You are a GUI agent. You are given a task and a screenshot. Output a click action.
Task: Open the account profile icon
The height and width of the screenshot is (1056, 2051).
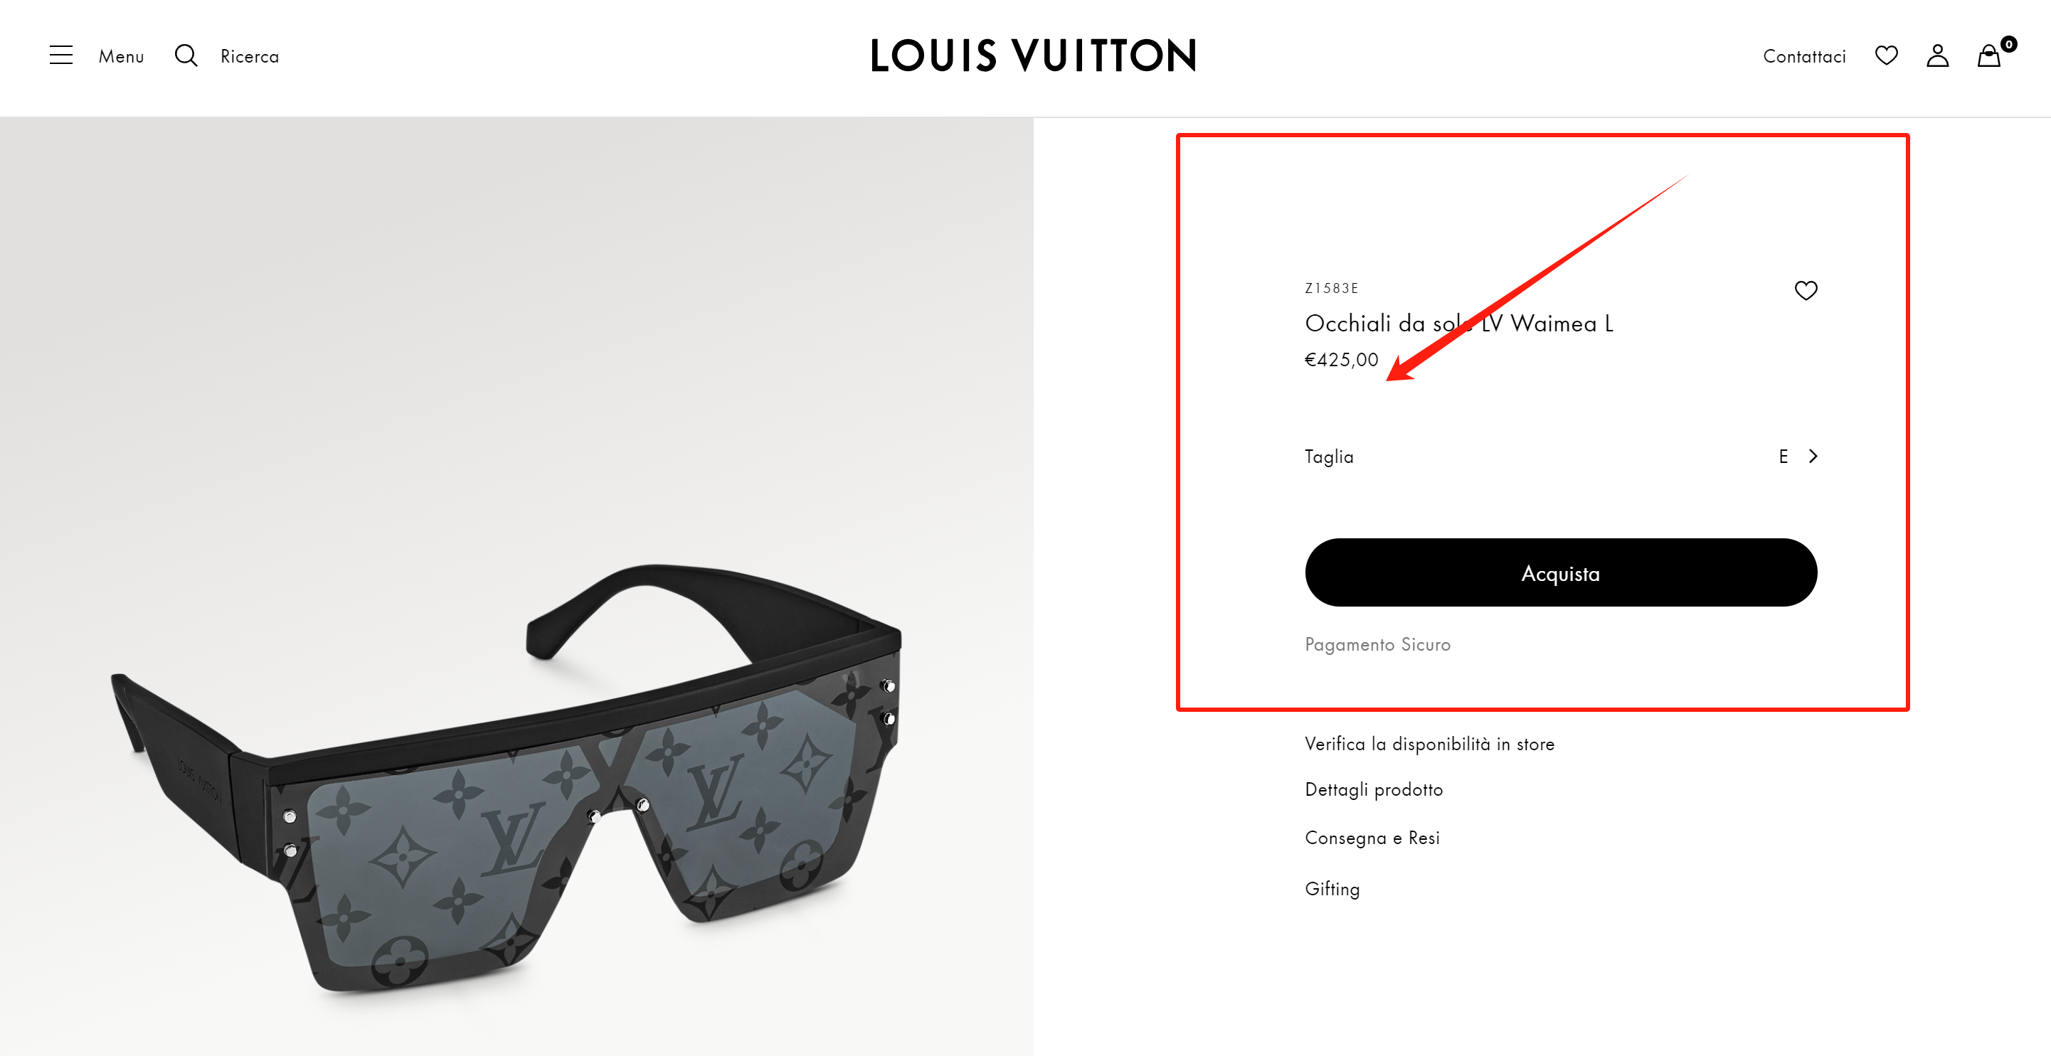coord(1937,55)
